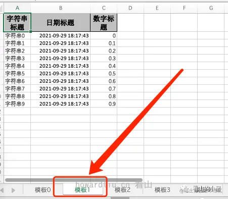
Task: Click the fill handle of cell A1
Action: pos(30,31)
